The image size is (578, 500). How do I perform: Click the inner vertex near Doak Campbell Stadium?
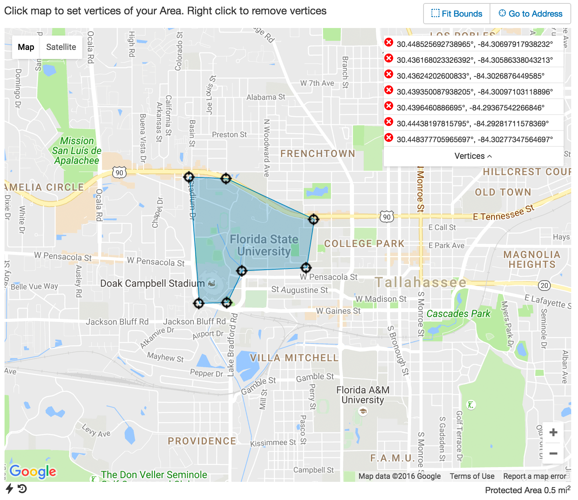242,270
